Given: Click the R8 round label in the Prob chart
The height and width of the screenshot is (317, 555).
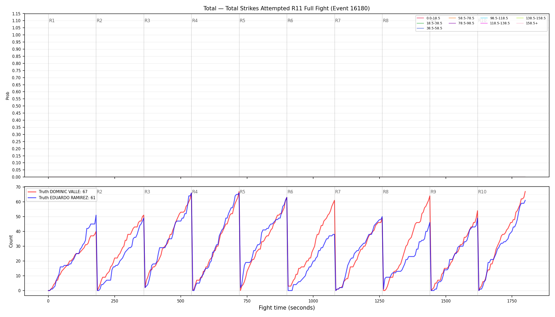Looking at the screenshot, I should point(386,21).
